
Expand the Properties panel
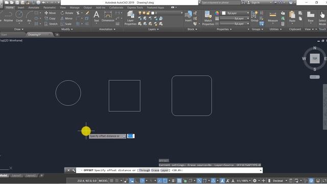click(224, 29)
